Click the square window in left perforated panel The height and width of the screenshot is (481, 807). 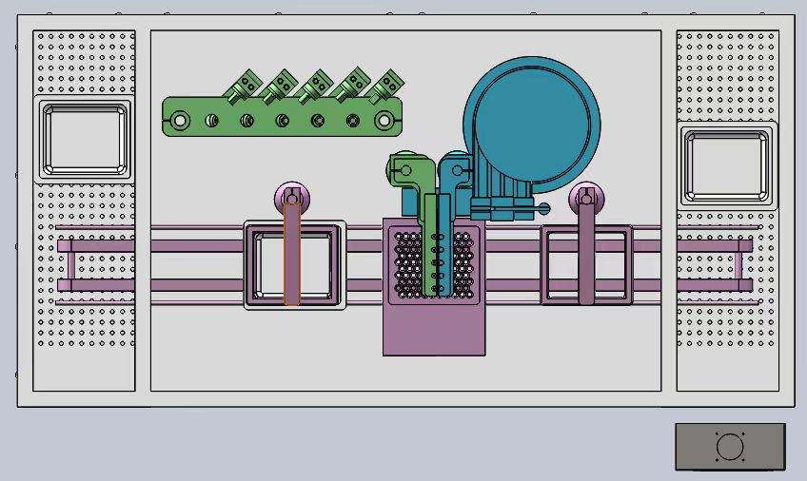(x=85, y=140)
